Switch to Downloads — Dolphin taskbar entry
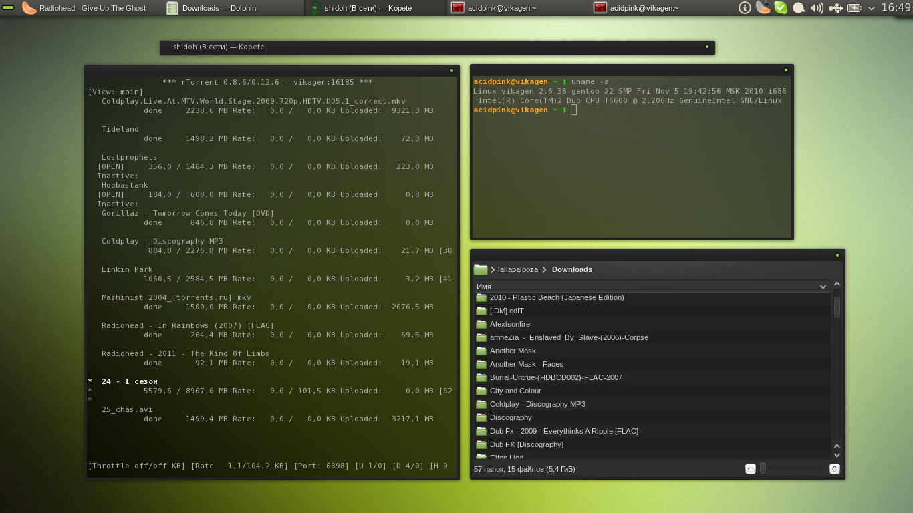Image resolution: width=913 pixels, height=513 pixels. (233, 8)
